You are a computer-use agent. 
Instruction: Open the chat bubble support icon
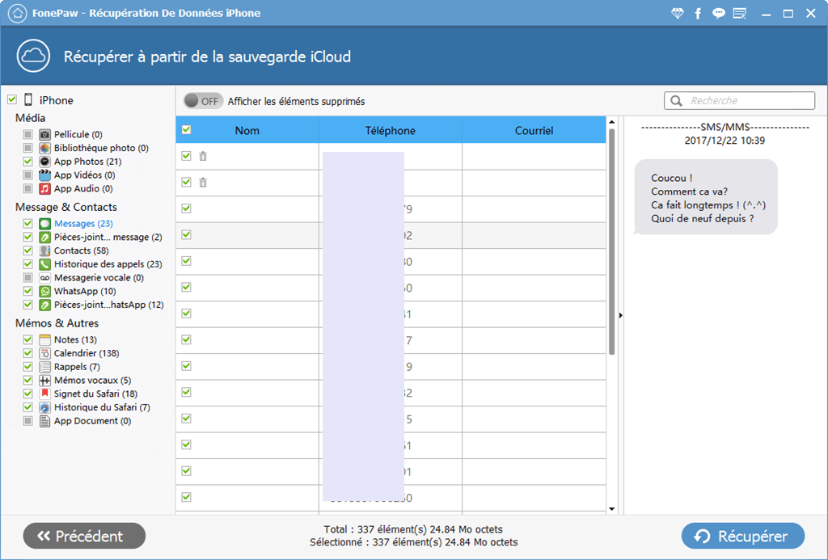pyautogui.click(x=718, y=14)
